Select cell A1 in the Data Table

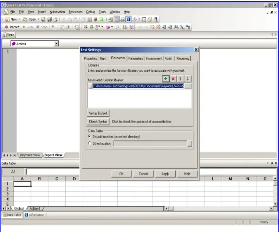tap(22, 184)
